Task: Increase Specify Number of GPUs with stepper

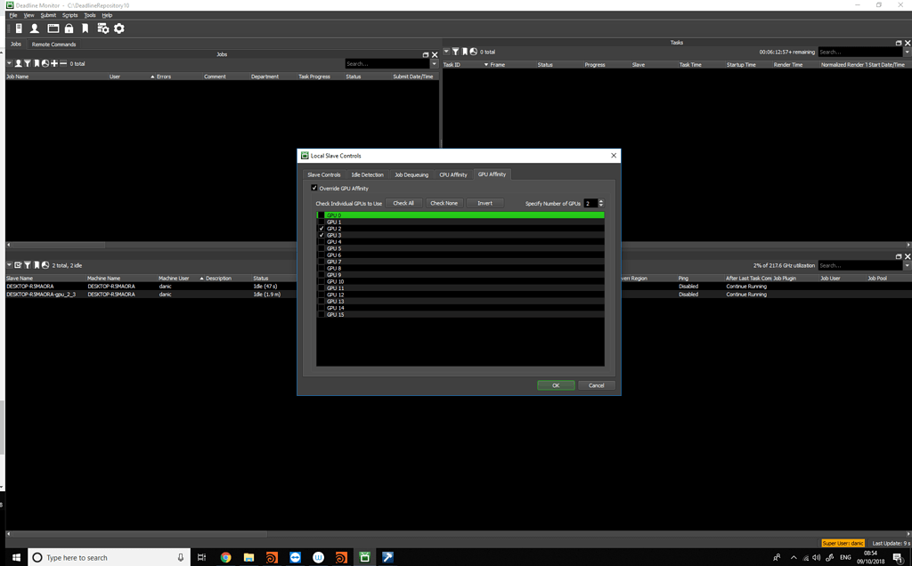Action: coord(599,199)
